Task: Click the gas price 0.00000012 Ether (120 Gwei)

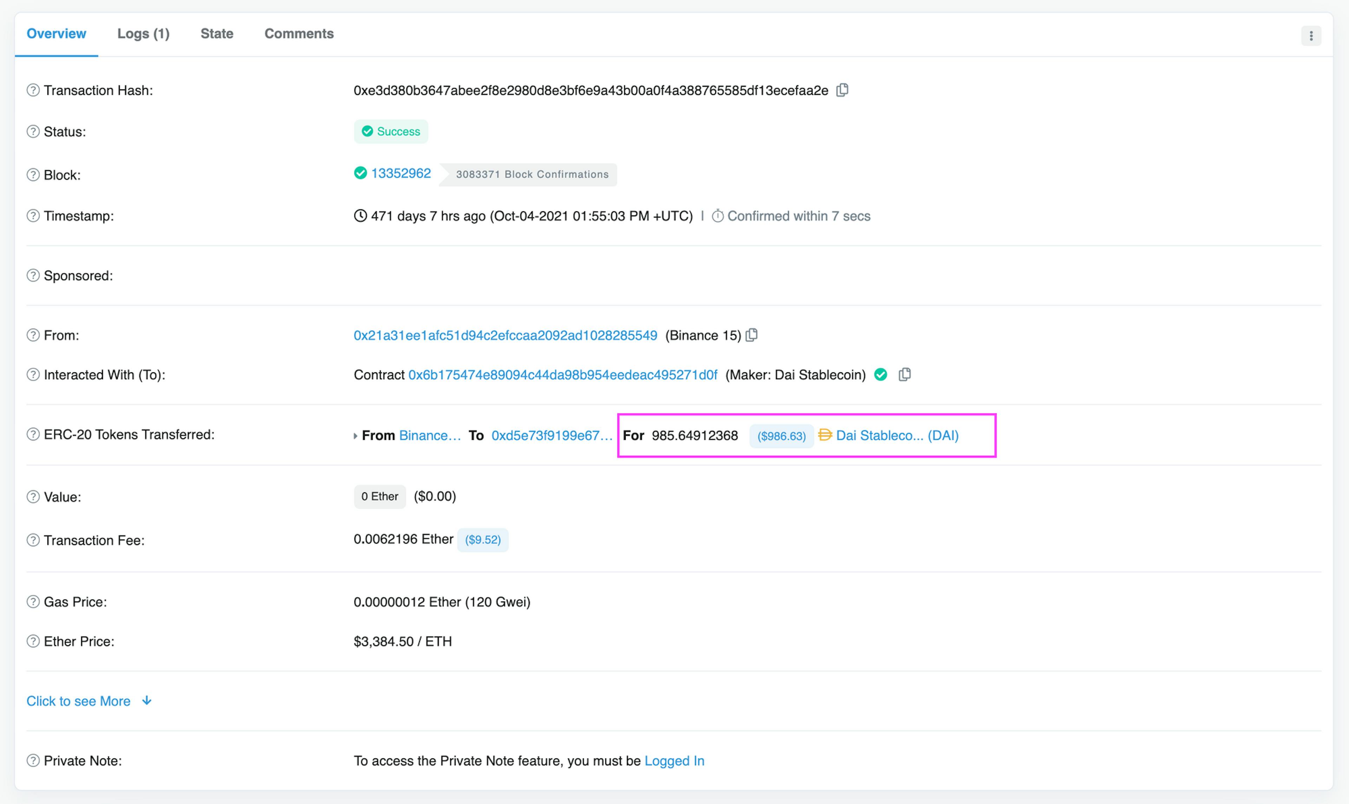Action: coord(442,602)
